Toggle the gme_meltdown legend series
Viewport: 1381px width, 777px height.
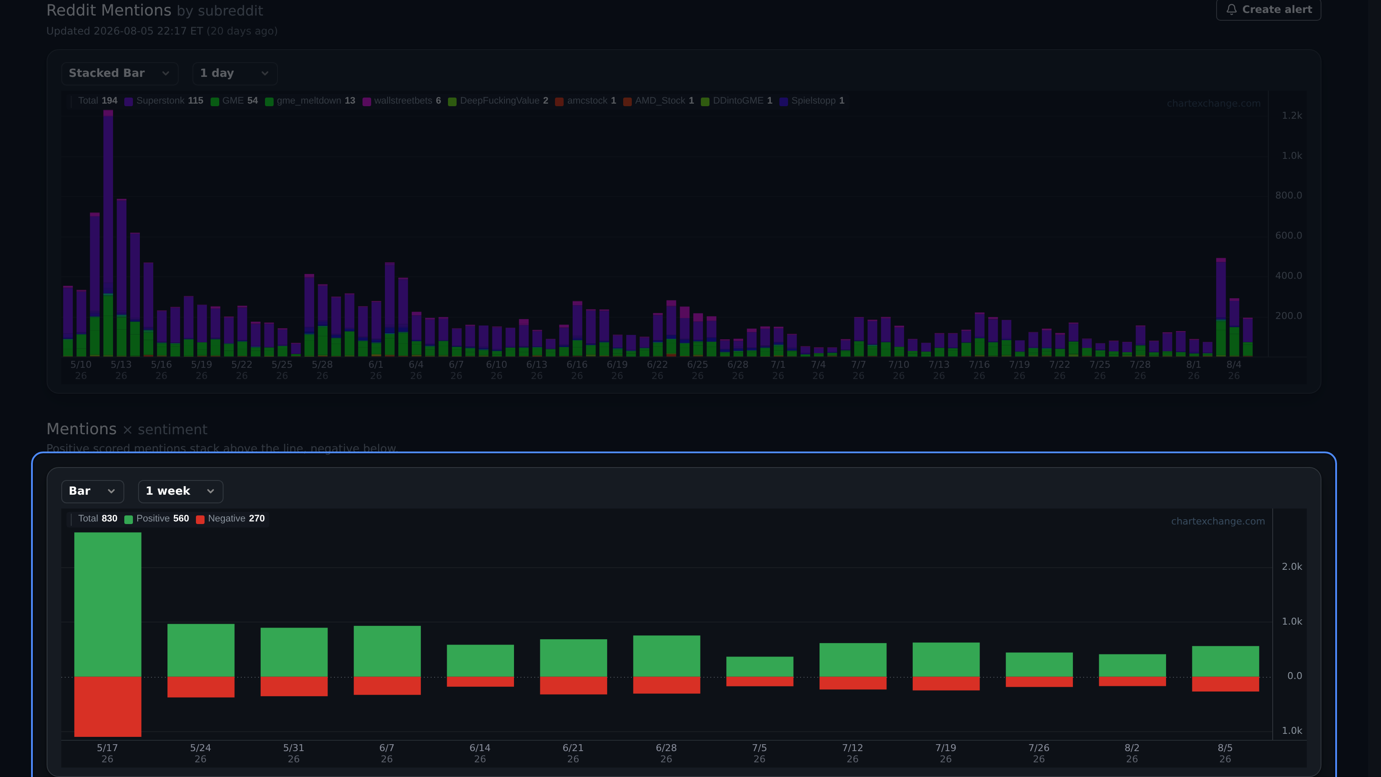310,101
